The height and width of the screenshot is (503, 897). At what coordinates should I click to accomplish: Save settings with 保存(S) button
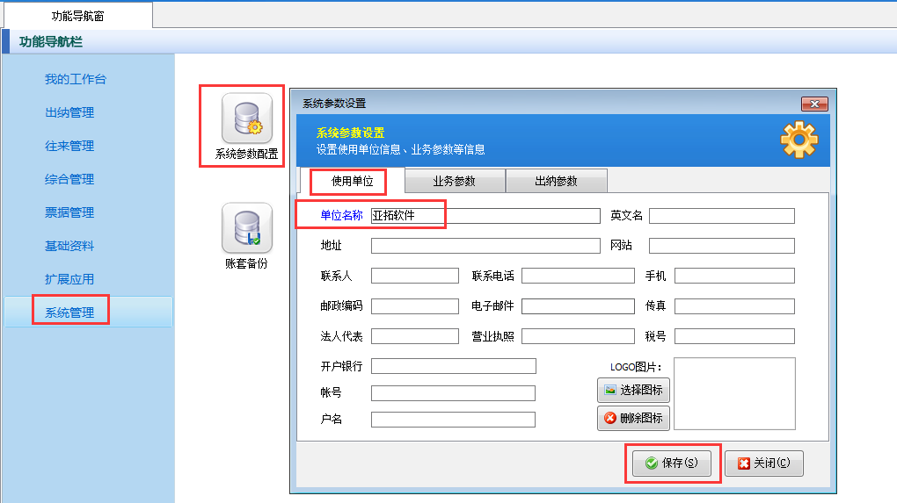tap(672, 463)
